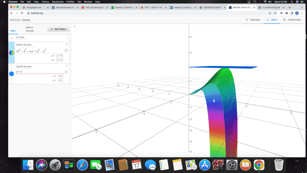
Task: Toggle visibility of the rainbow-colored surface
Action: tap(12, 53)
